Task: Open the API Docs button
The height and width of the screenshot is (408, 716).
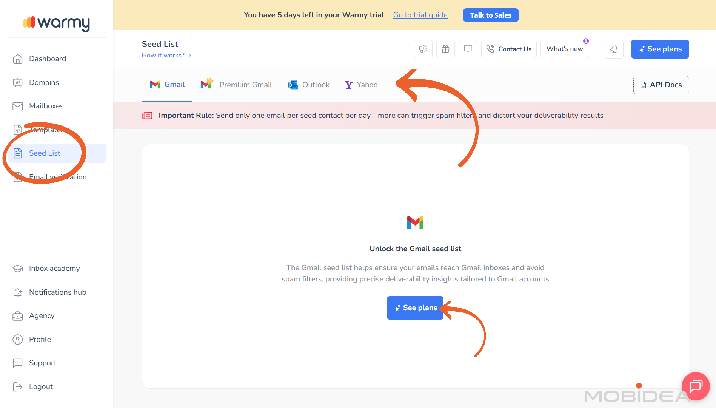Action: pyautogui.click(x=661, y=85)
